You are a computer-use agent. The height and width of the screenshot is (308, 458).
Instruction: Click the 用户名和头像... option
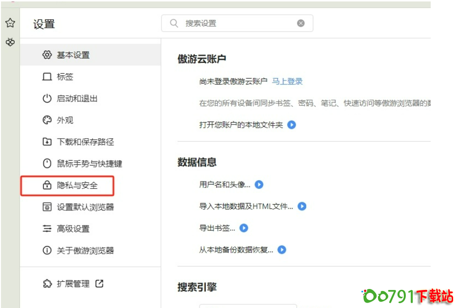(225, 185)
